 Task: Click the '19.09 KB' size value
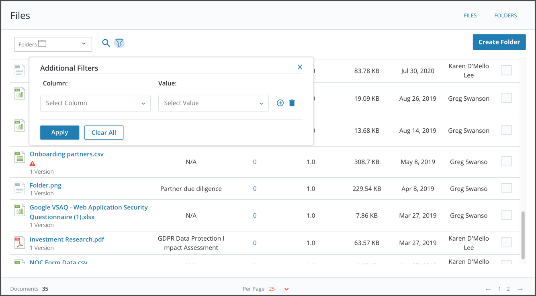(367, 99)
